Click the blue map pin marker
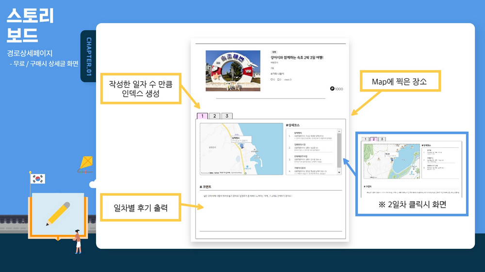The width and height of the screenshot is (485, 272). point(242,146)
